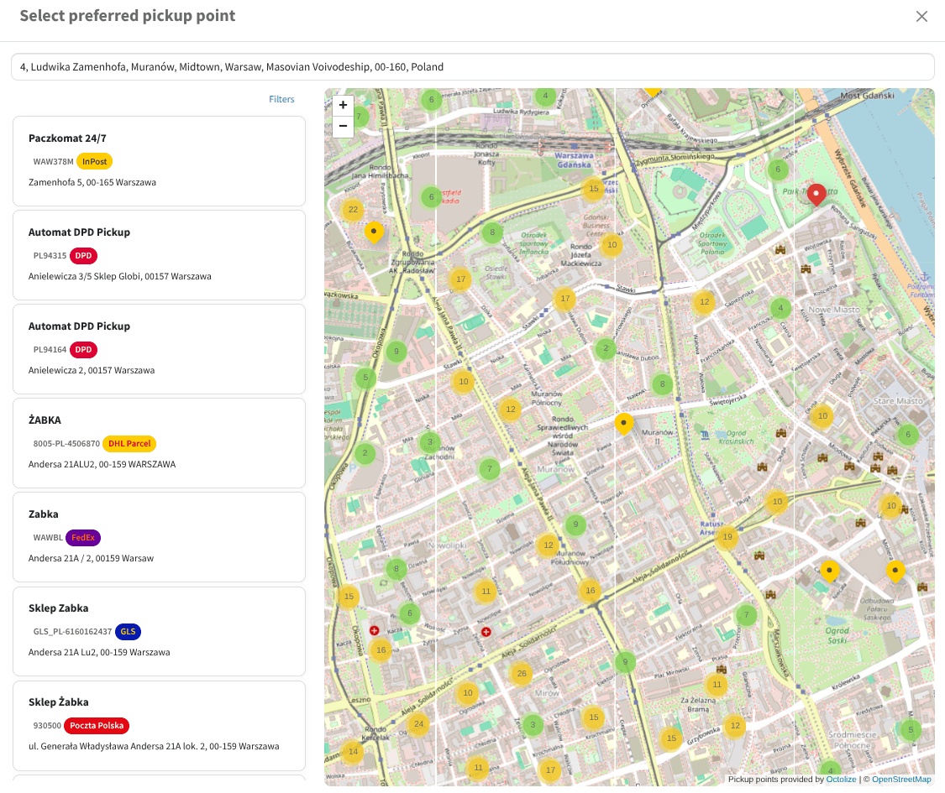Image resolution: width=945 pixels, height=793 pixels.
Task: Click address text Anielewicza 2, 00157 Warszawa
Action: click(x=92, y=370)
